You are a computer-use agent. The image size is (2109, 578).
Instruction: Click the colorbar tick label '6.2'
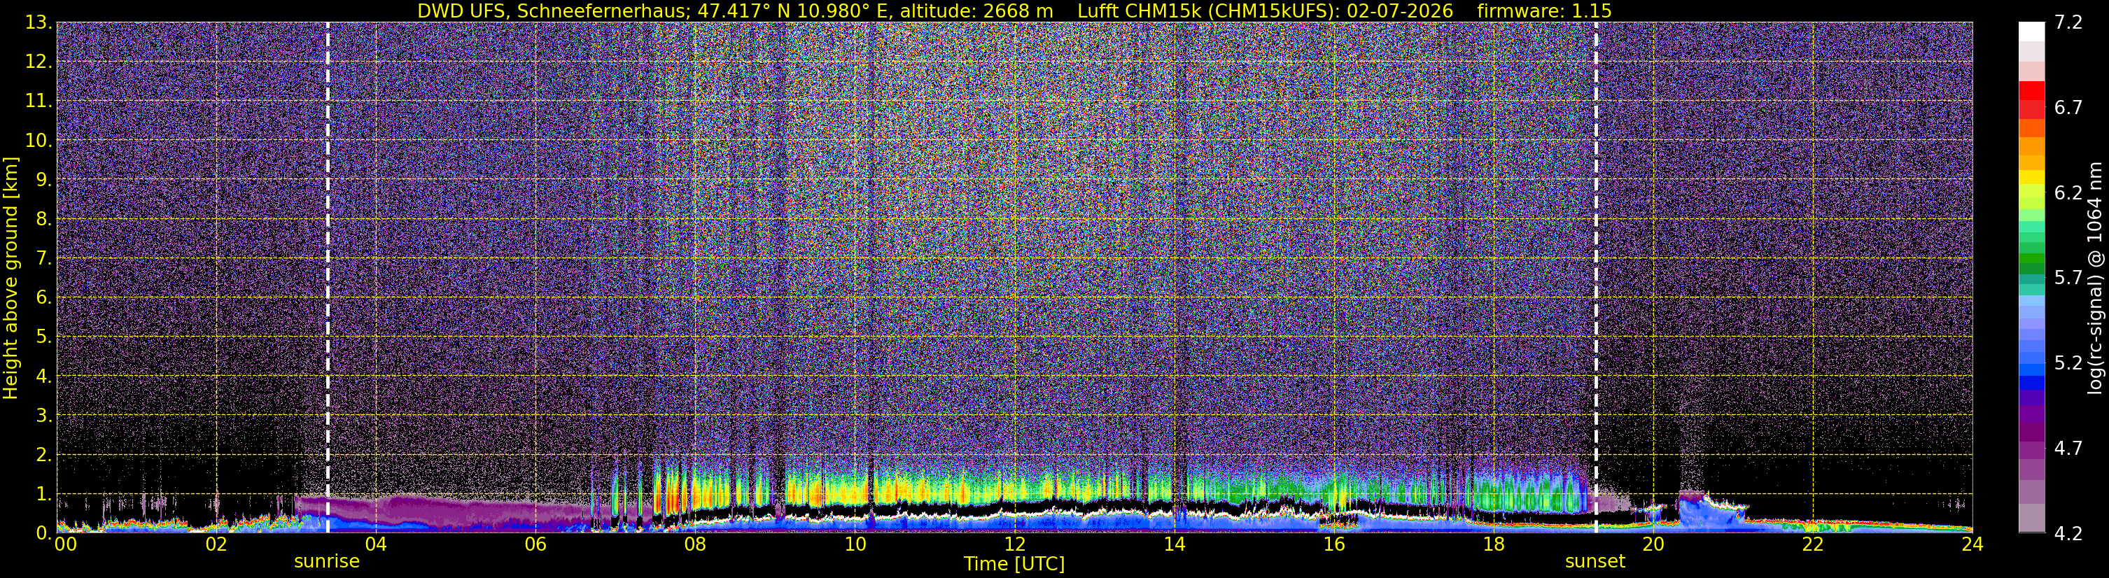[2068, 193]
